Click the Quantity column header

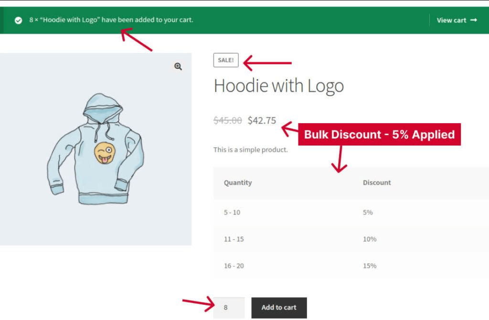[x=238, y=182]
